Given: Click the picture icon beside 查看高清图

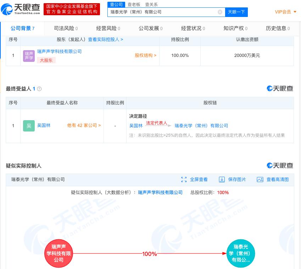Looking at the screenshot, I should click(260, 180).
